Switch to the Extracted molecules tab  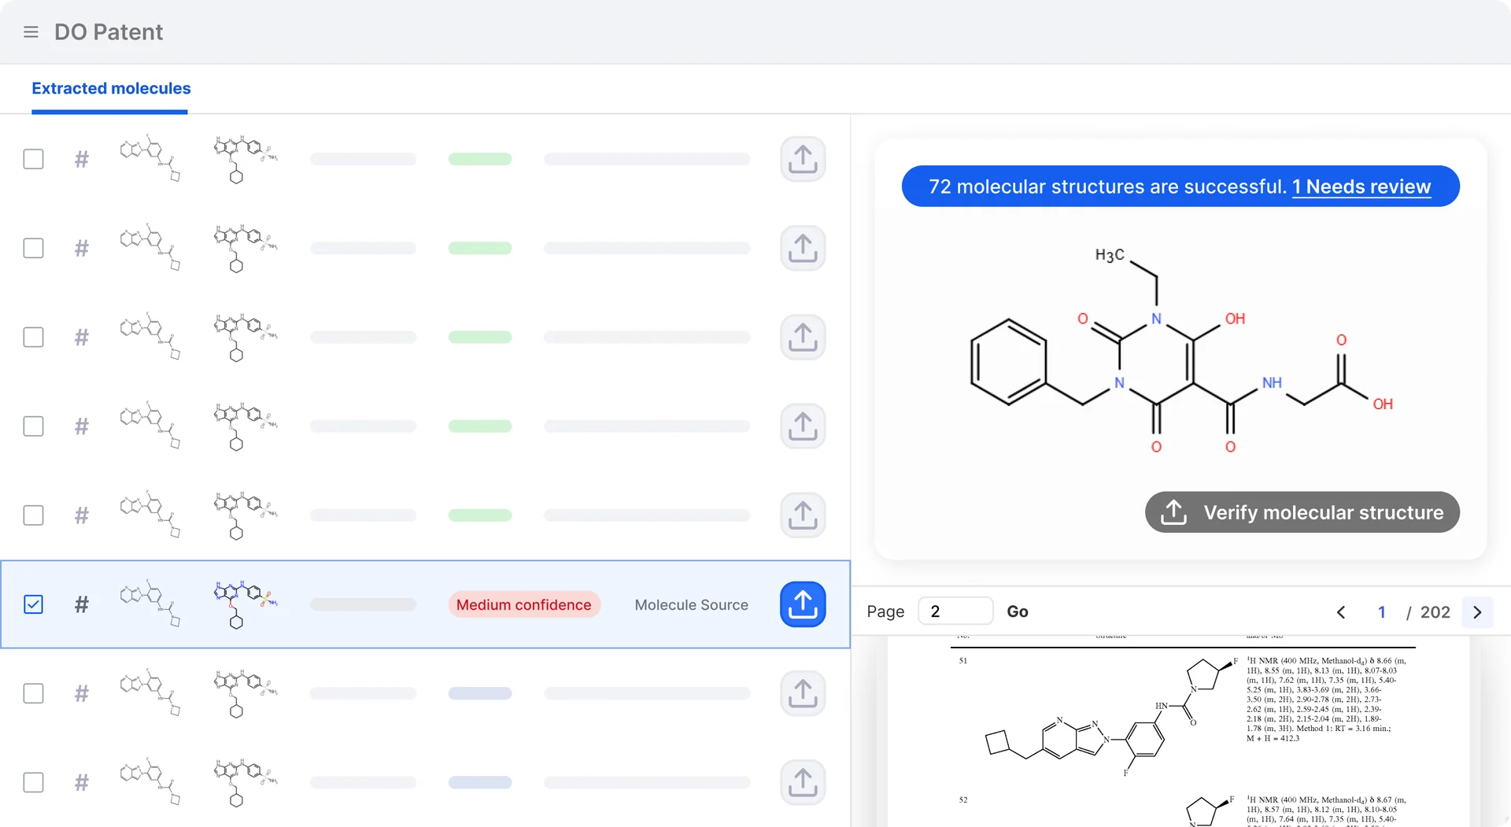[x=110, y=88]
